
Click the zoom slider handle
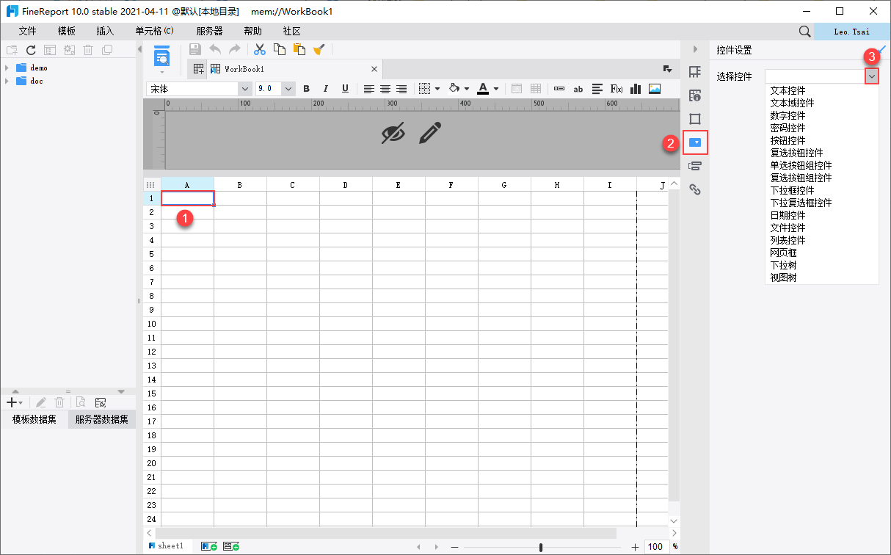541,547
